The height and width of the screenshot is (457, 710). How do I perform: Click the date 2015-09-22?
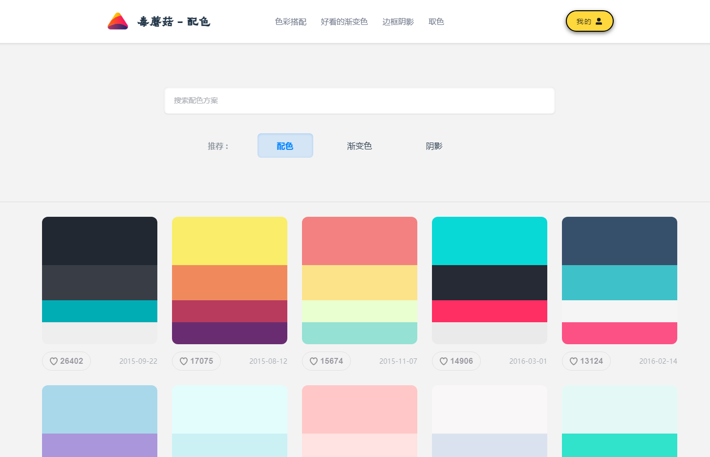tap(138, 361)
